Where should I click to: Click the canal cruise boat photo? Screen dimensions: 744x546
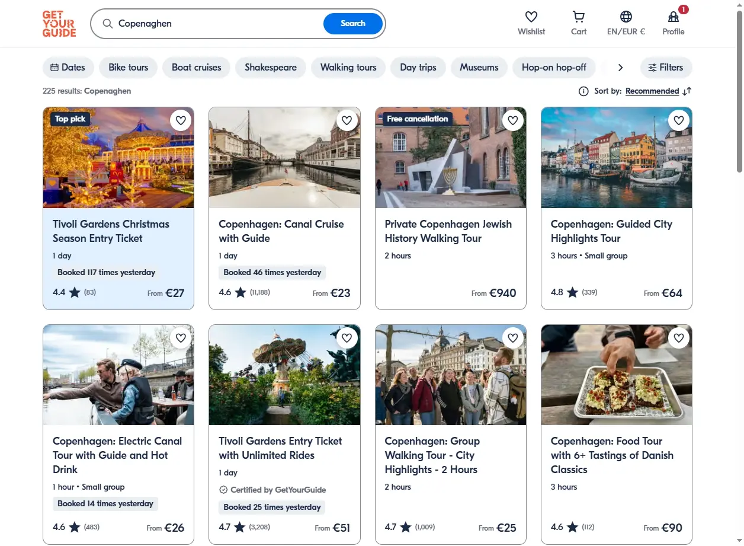284,158
